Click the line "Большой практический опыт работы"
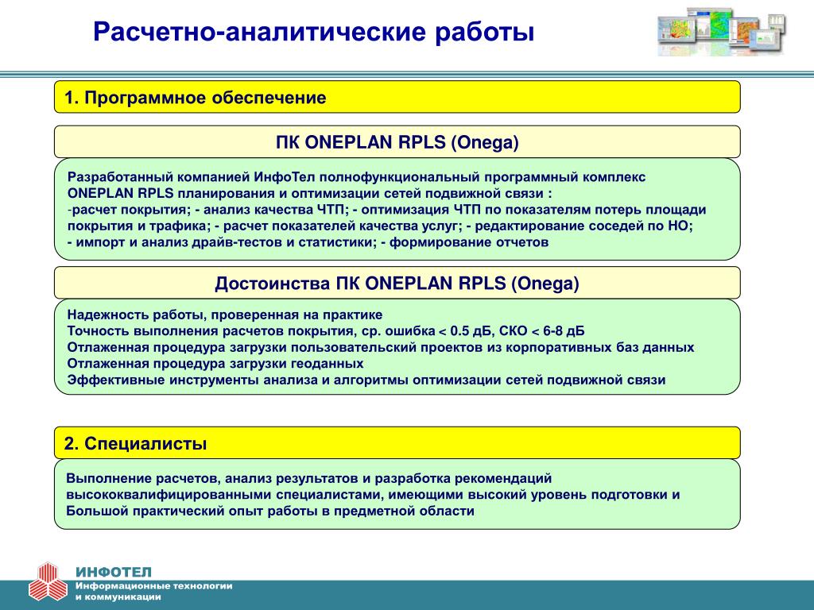 tap(270, 511)
